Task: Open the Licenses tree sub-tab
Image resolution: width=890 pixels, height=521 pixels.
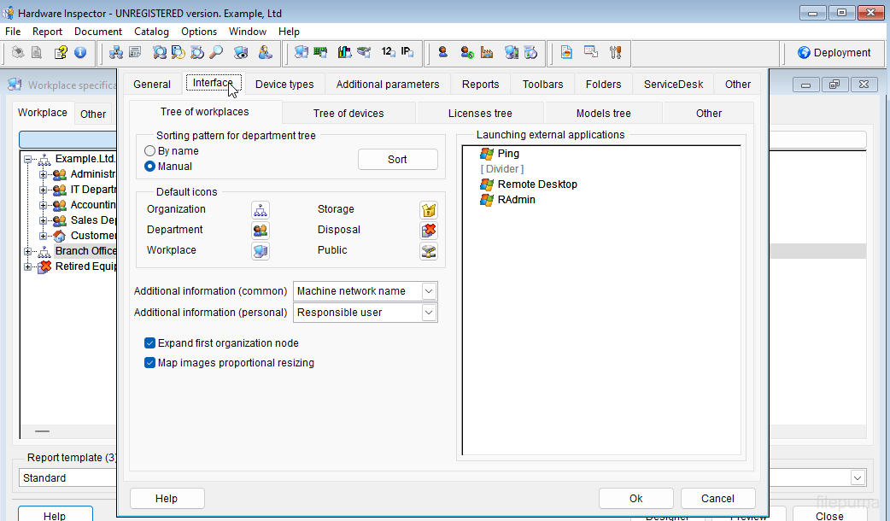Action: click(x=480, y=113)
